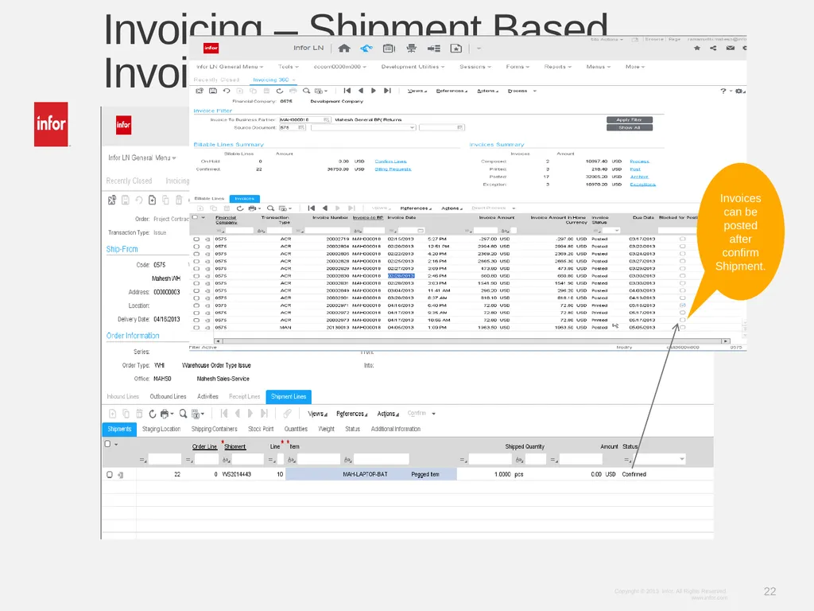Viewport: 814px width, 611px height.
Task: Click the favorites star icon at top right
Action: pyautogui.click(x=697, y=48)
